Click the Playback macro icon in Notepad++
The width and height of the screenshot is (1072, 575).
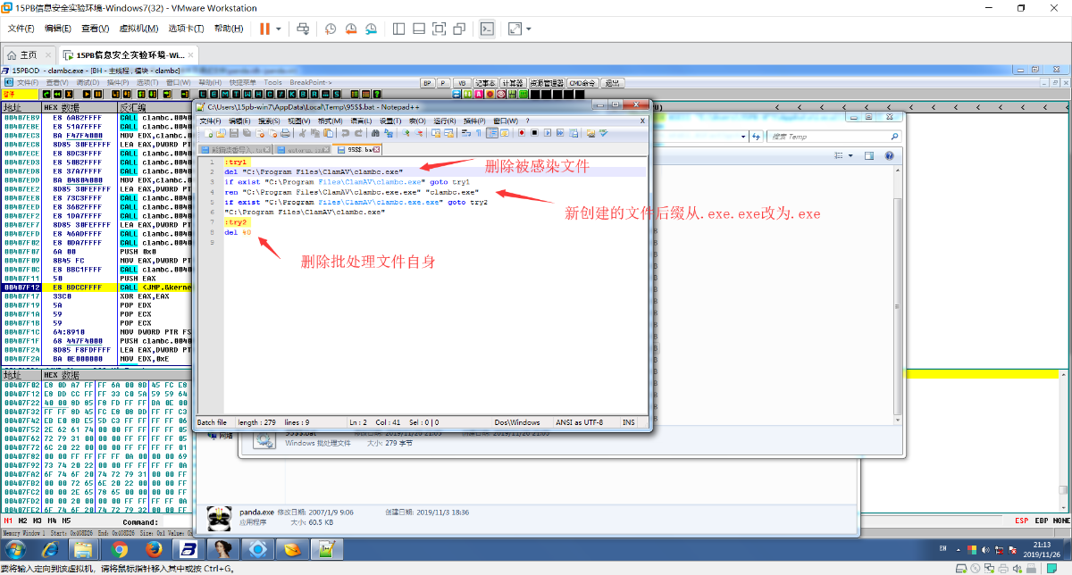coord(548,133)
